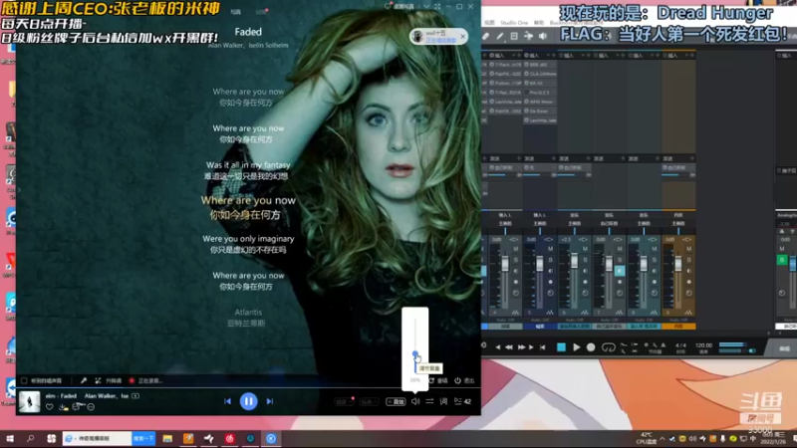The image size is (797, 448).
Task: Open the Auto: Off automation dropdown on channel 9
Action: tap(678, 320)
